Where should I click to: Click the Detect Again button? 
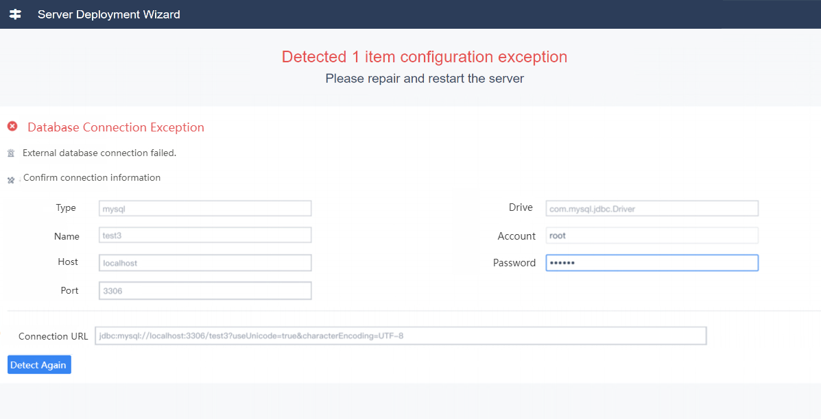point(39,365)
